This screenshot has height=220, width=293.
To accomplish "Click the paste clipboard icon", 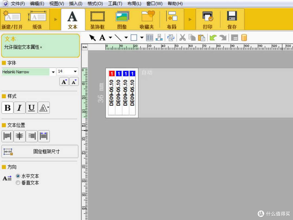I will pos(201,37).
